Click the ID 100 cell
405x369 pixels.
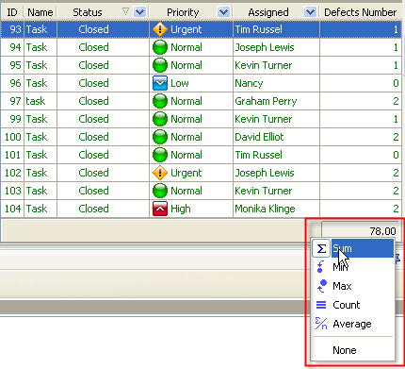(12, 137)
